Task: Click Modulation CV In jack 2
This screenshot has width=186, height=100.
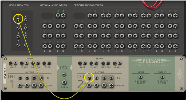Action: pyautogui.click(x=26, y=20)
